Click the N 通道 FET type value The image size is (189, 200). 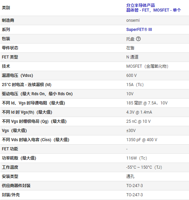(132, 57)
